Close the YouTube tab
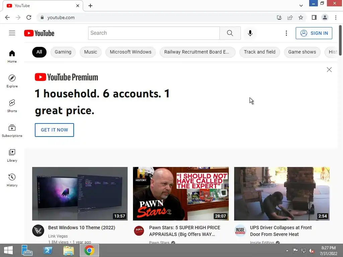The height and width of the screenshot is (257, 343). pyautogui.click(x=78, y=6)
